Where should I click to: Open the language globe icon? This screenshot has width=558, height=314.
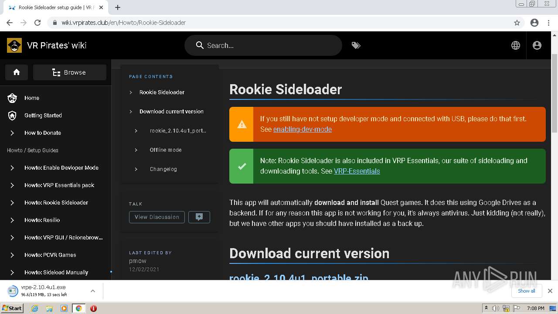tap(516, 45)
